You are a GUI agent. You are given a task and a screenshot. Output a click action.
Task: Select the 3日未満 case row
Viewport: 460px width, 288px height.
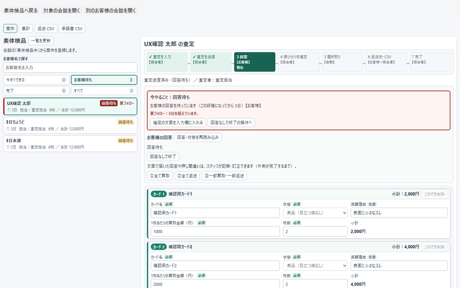[x=70, y=144]
